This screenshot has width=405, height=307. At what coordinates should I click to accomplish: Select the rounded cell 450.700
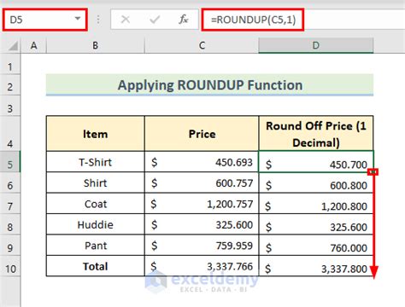coord(316,162)
